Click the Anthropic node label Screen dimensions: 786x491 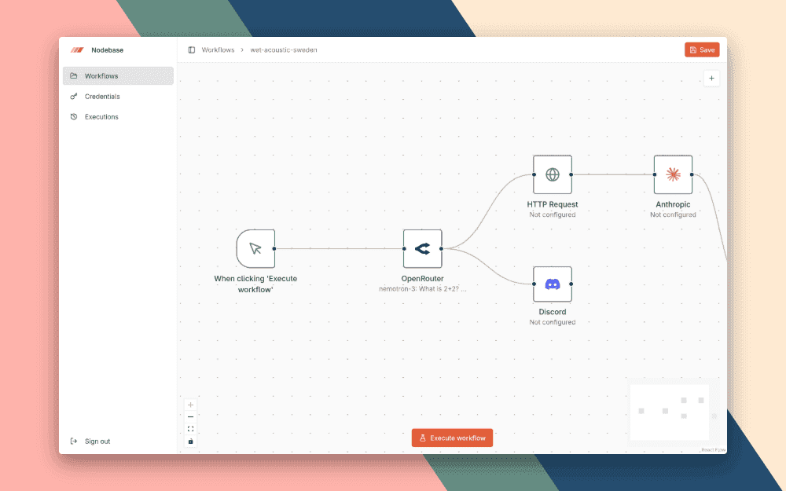click(674, 204)
